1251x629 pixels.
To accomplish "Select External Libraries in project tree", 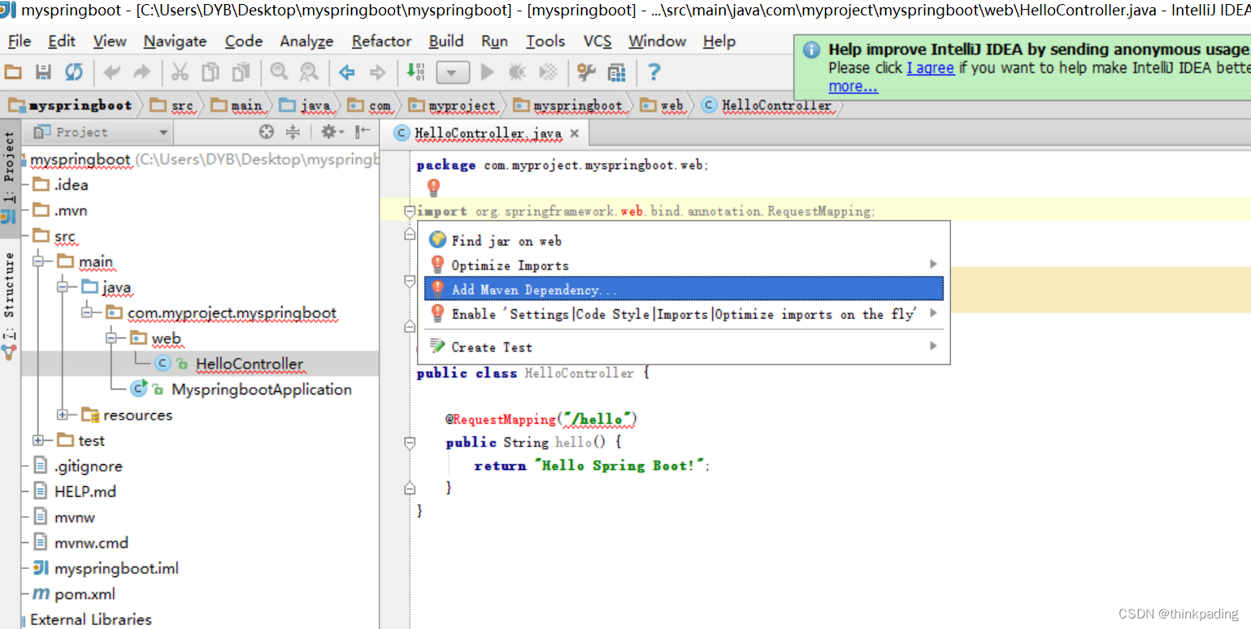I will tap(90, 619).
